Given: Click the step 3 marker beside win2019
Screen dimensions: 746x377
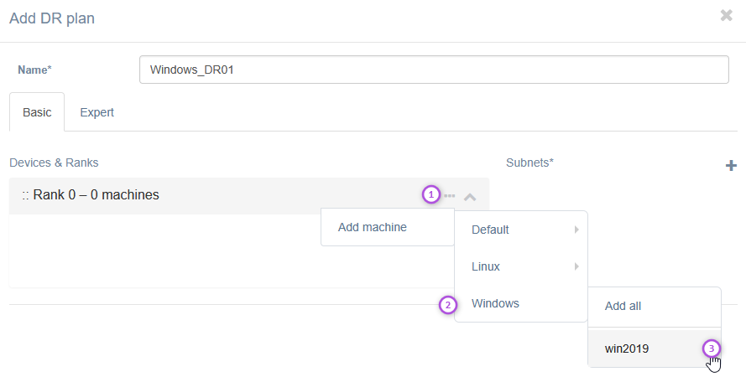Looking at the screenshot, I should pos(712,348).
